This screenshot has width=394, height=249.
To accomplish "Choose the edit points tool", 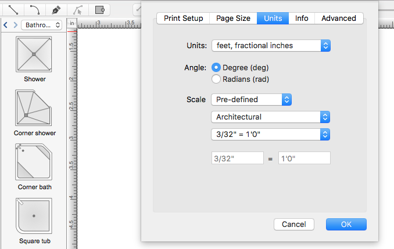I will click(78, 10).
